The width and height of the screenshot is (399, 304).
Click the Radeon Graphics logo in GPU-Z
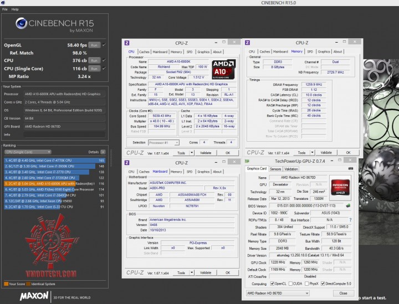[x=340, y=187]
